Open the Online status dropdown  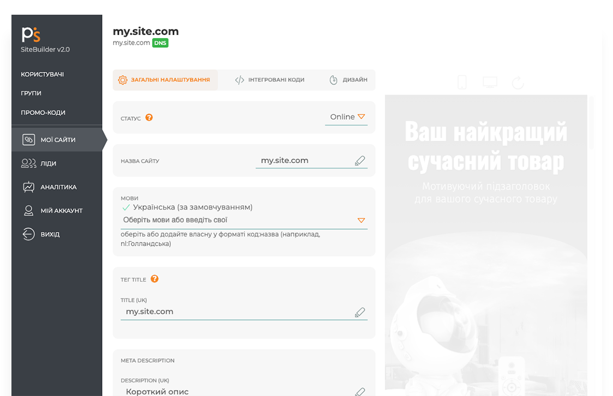347,117
